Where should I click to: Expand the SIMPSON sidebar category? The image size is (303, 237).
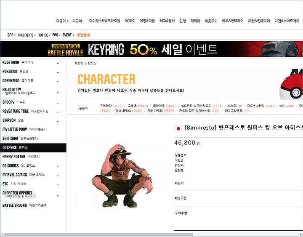click(58, 121)
